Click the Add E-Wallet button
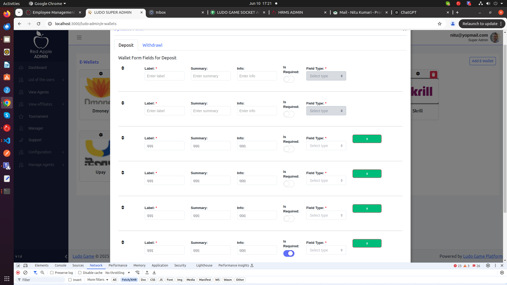The height and width of the screenshot is (285, 507). click(x=482, y=61)
